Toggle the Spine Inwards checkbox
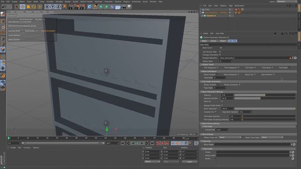 tap(217, 75)
